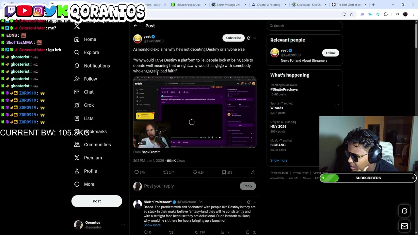The height and width of the screenshot is (235, 418).
Task: Open More options in sidebar
Action: 84,184
